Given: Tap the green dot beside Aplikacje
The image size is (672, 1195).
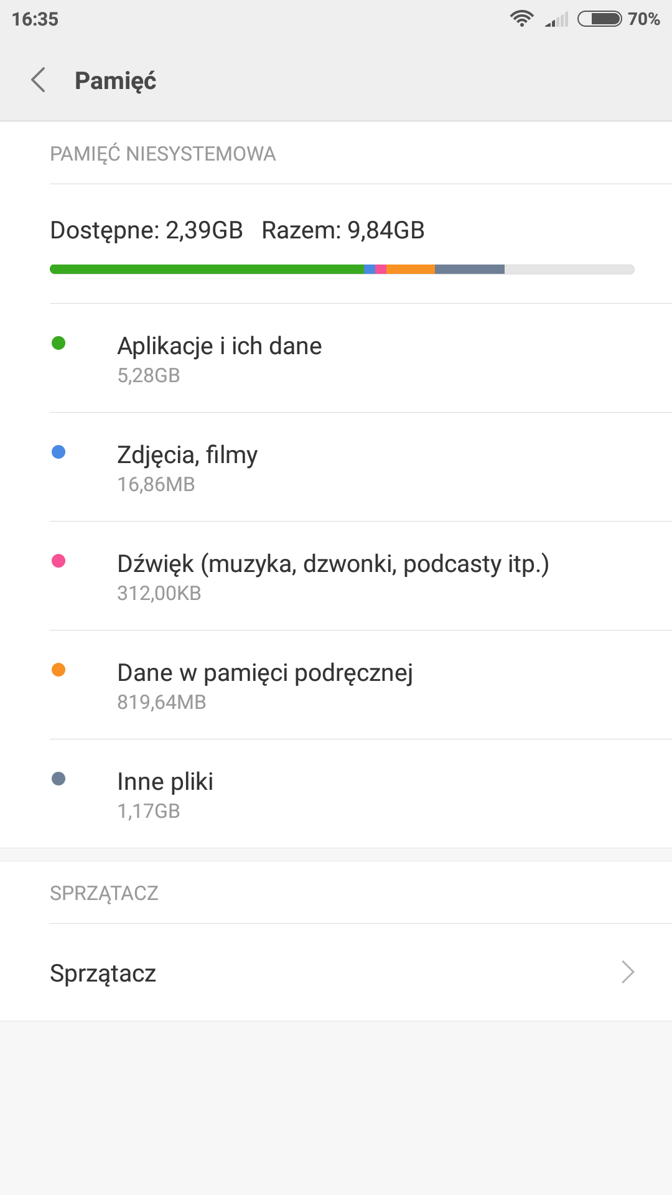Looking at the screenshot, I should (x=58, y=343).
